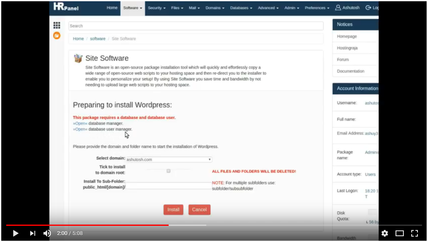Image resolution: width=427 pixels, height=242 pixels.
Task: Expand the Advanced menu
Action: [x=268, y=8]
